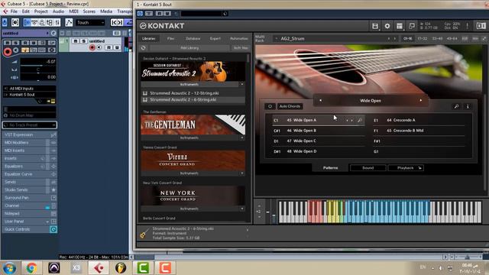
Task: Switch to Sound tab in instrument
Action: point(368,168)
